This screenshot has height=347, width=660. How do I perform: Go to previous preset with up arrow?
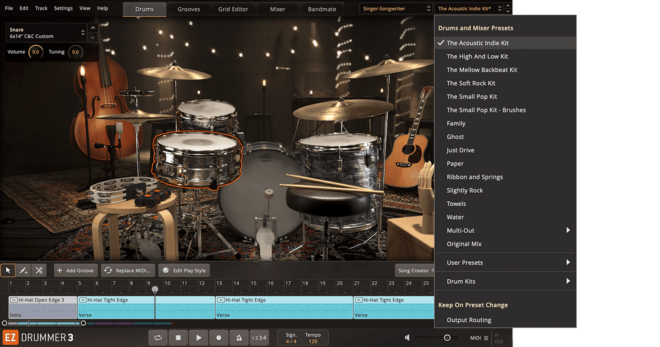508,6
